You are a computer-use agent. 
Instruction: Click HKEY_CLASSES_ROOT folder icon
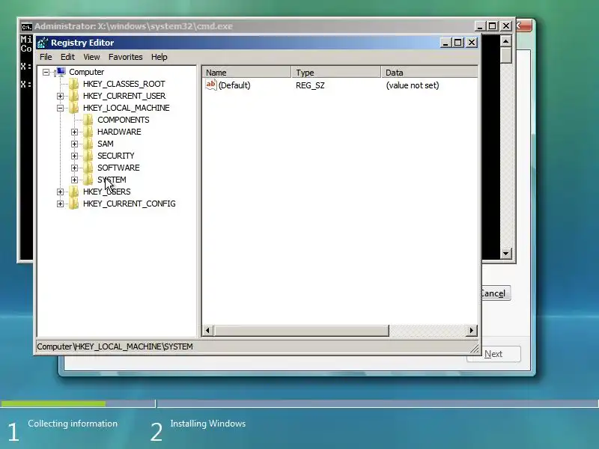click(x=73, y=84)
